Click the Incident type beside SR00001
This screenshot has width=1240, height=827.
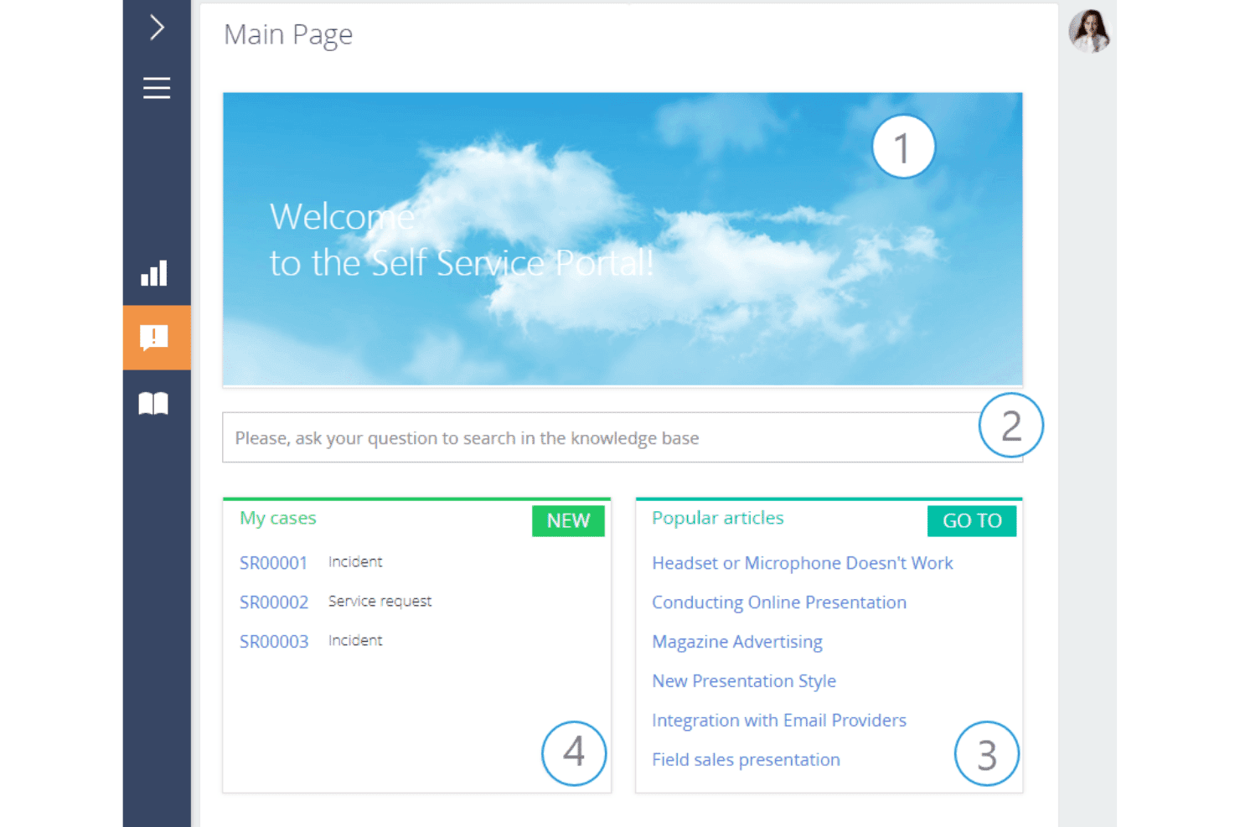pyautogui.click(x=355, y=561)
